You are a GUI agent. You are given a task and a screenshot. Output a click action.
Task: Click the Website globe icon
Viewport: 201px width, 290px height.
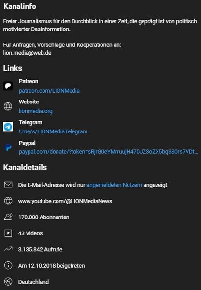pos(8,106)
